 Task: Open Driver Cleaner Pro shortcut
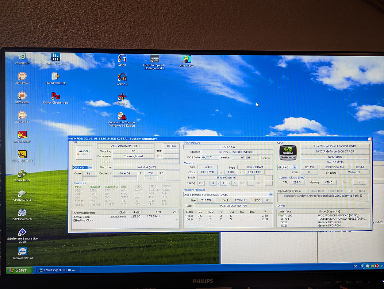55,96
